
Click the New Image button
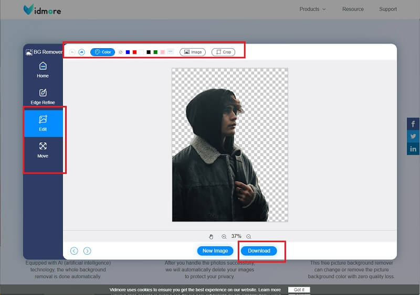215,251
